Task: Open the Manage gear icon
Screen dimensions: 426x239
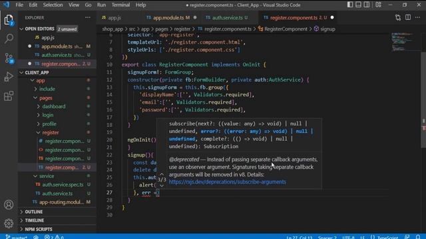Action: 9,223
